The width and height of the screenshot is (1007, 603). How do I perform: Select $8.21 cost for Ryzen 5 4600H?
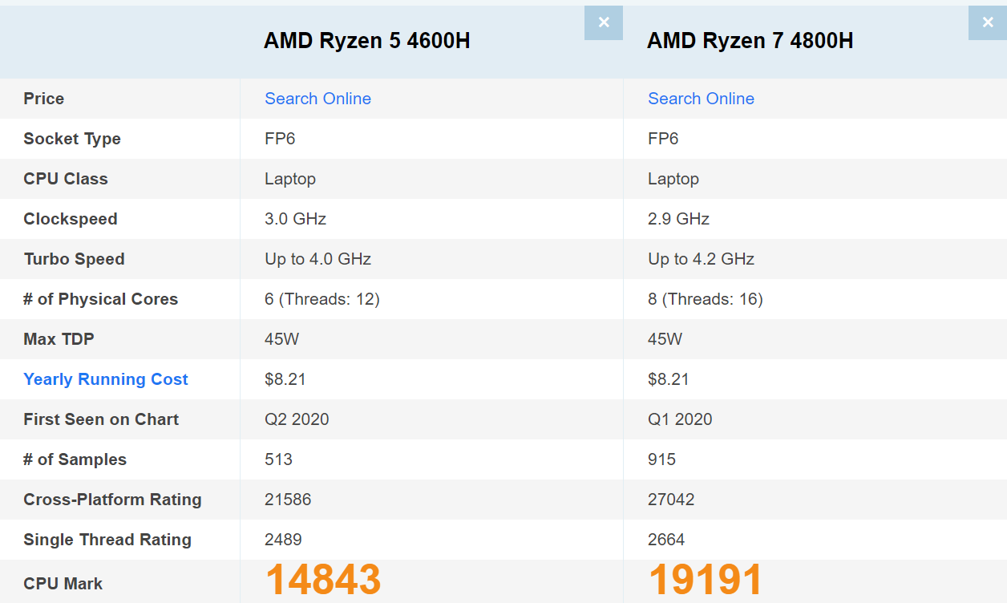[285, 379]
